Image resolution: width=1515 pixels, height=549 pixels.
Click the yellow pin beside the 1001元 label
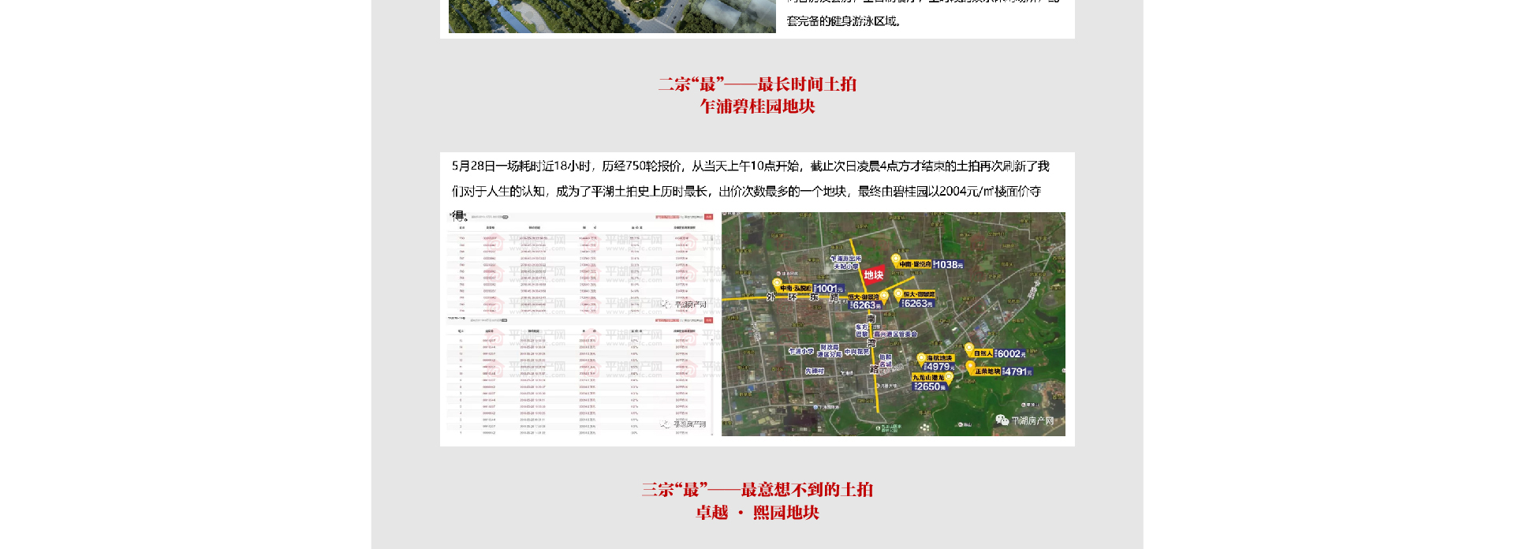777,284
